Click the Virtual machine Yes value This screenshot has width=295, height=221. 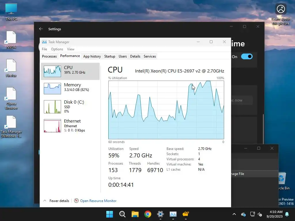[x=201, y=164]
